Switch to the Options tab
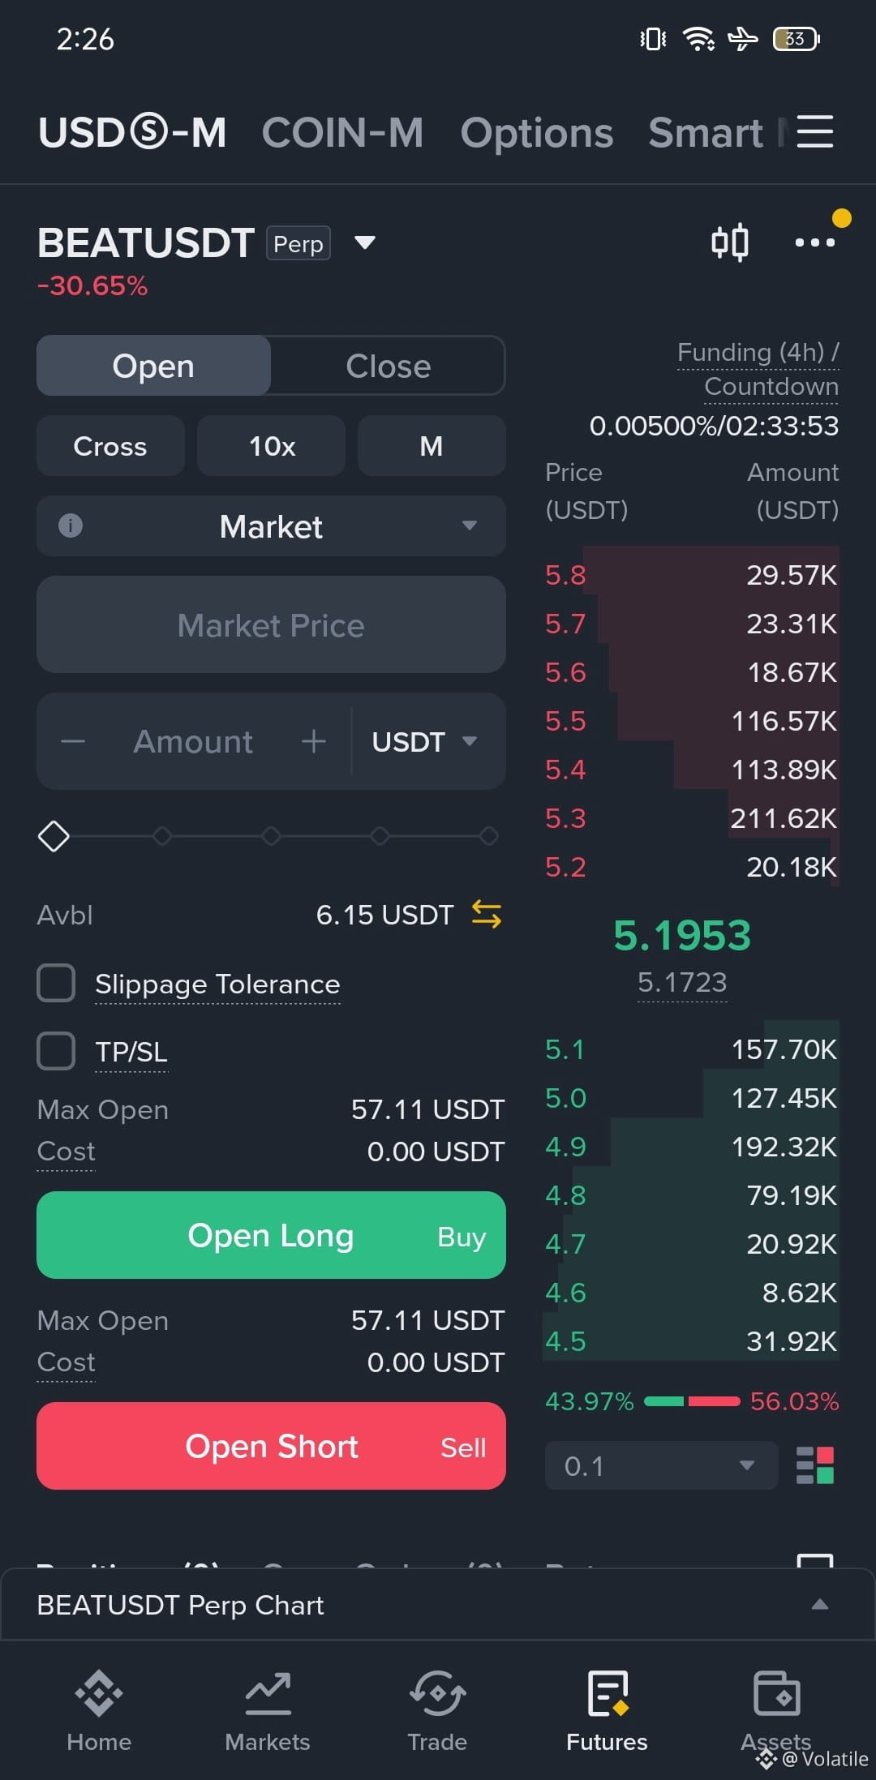The width and height of the screenshot is (876, 1780). click(537, 132)
